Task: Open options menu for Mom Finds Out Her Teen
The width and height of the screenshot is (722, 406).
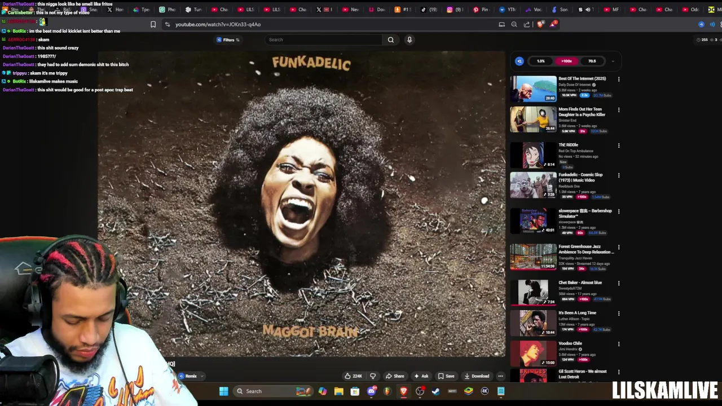Action: click(x=619, y=110)
